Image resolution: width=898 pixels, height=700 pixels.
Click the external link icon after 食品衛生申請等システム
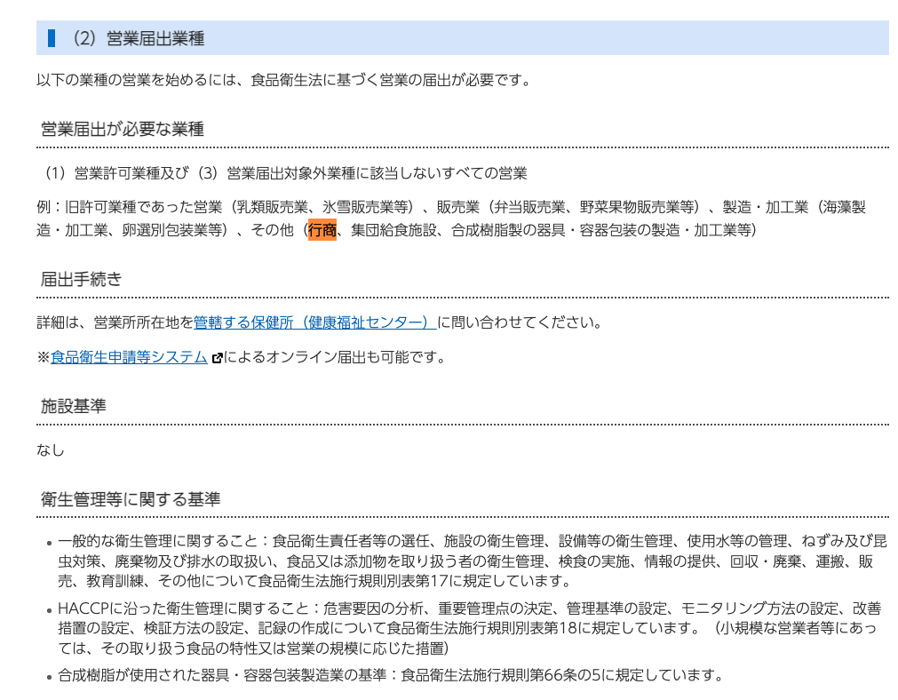click(216, 358)
